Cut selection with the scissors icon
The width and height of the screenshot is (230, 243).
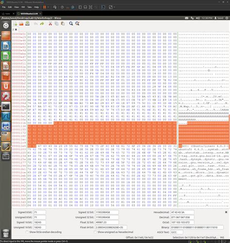(x=50, y=24)
